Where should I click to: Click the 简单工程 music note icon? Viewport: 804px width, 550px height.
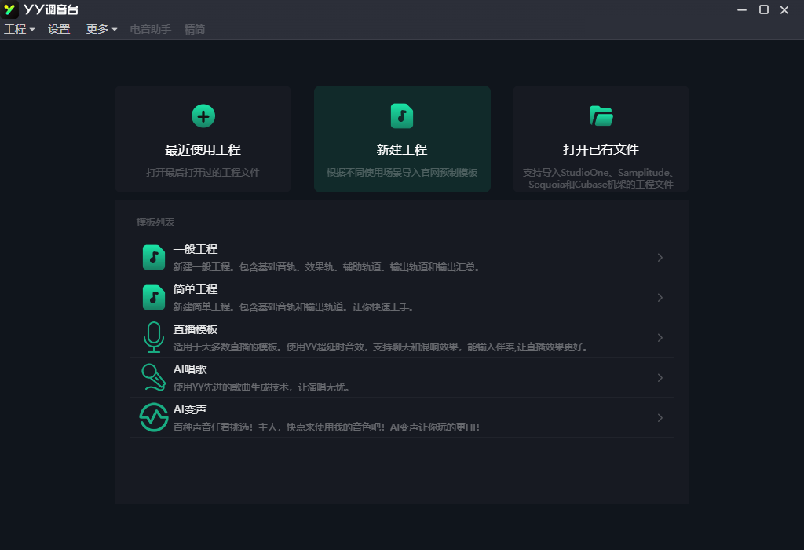click(154, 298)
